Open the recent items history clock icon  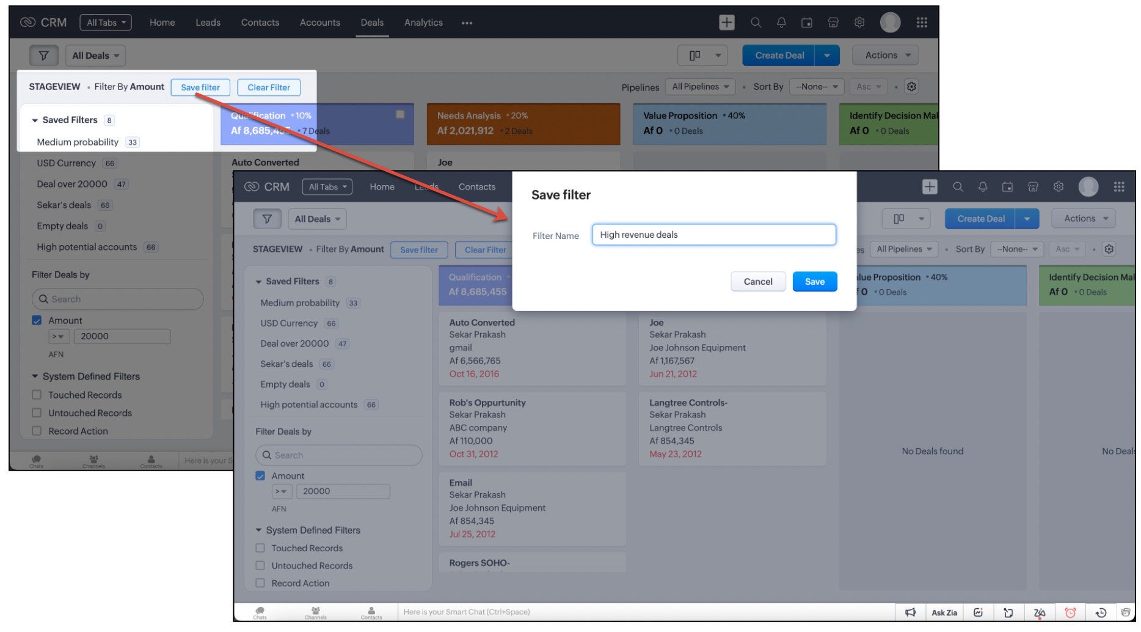pos(1101,612)
